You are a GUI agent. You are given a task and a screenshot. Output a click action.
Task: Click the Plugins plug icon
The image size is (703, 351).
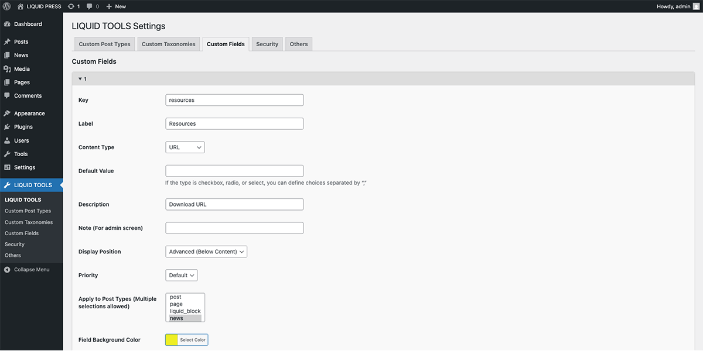tap(7, 127)
